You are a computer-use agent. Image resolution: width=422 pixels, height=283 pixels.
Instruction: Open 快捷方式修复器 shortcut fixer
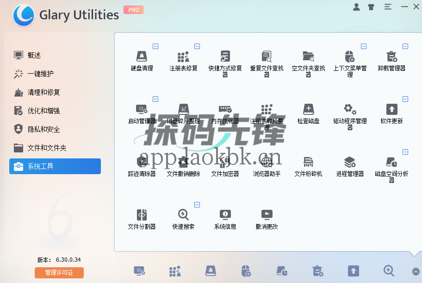point(225,63)
